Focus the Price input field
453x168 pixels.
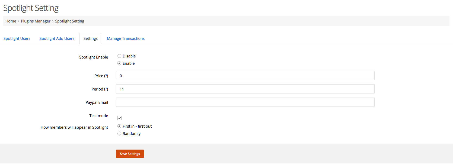coord(245,76)
